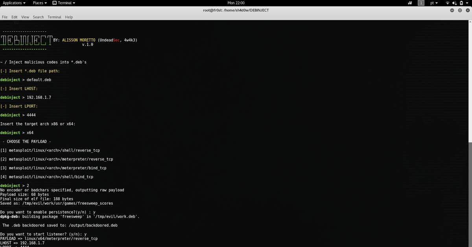This screenshot has width=472, height=247.
Task: Open the Edit menu
Action: [x=14, y=17]
